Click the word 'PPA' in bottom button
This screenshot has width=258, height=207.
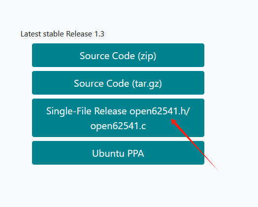(136, 153)
